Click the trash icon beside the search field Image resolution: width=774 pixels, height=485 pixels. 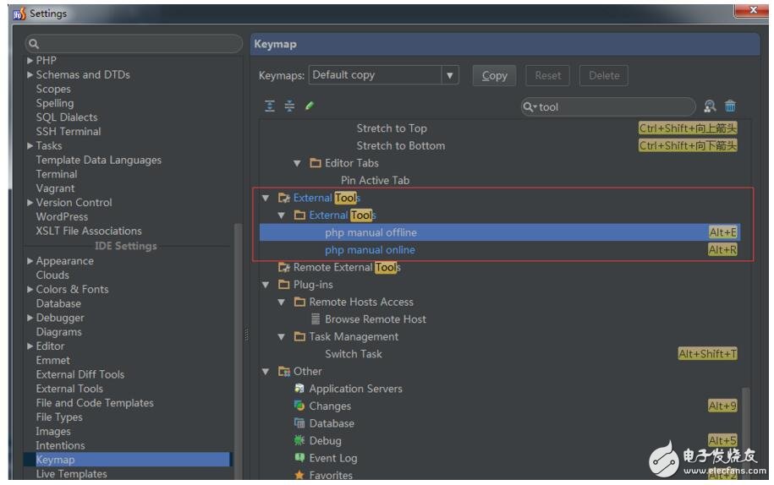(730, 106)
